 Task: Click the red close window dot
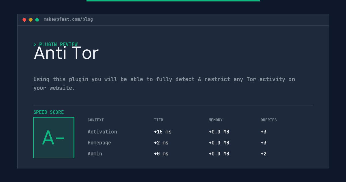25,20
